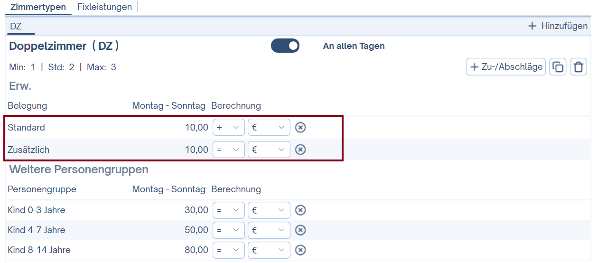Remove the Kind 0-3 Jahre price entry
The width and height of the screenshot is (597, 263).
pyautogui.click(x=300, y=210)
